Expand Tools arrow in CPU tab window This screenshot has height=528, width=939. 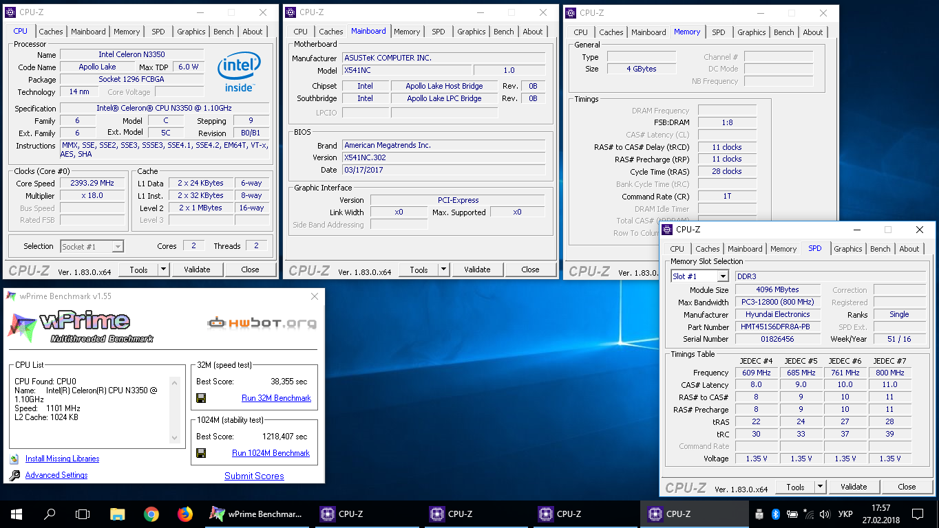pyautogui.click(x=164, y=269)
